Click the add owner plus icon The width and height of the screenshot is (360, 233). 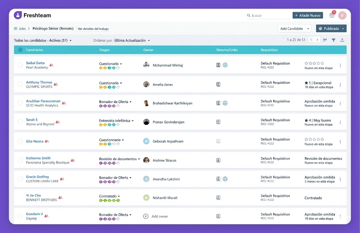click(x=146, y=216)
